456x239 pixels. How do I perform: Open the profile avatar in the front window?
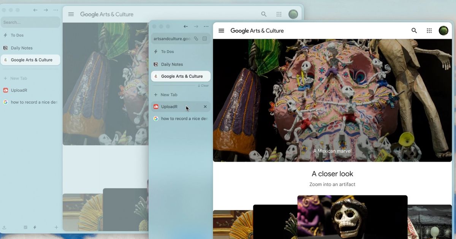coord(443,31)
